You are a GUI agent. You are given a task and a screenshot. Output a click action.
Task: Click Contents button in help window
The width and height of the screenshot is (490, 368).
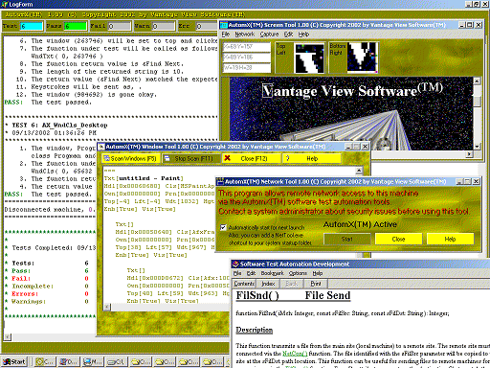(x=244, y=284)
